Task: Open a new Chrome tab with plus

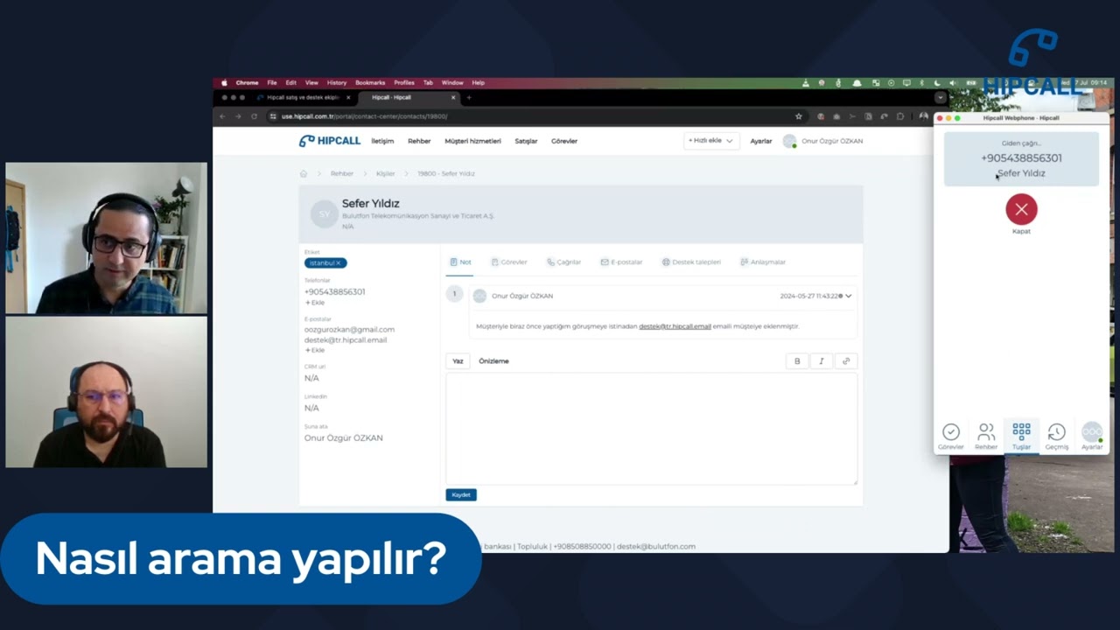Action: 469,97
